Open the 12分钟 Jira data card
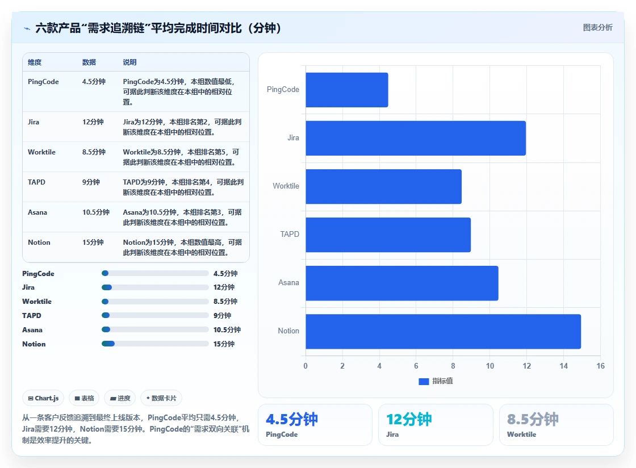The width and height of the screenshot is (636, 468). point(436,425)
